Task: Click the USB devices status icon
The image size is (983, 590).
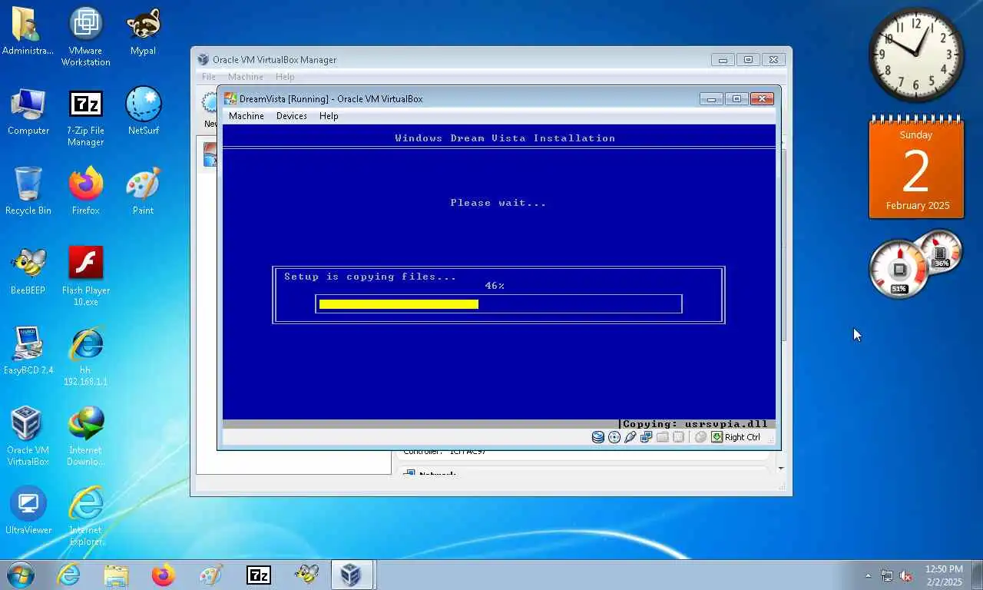Action: (630, 437)
